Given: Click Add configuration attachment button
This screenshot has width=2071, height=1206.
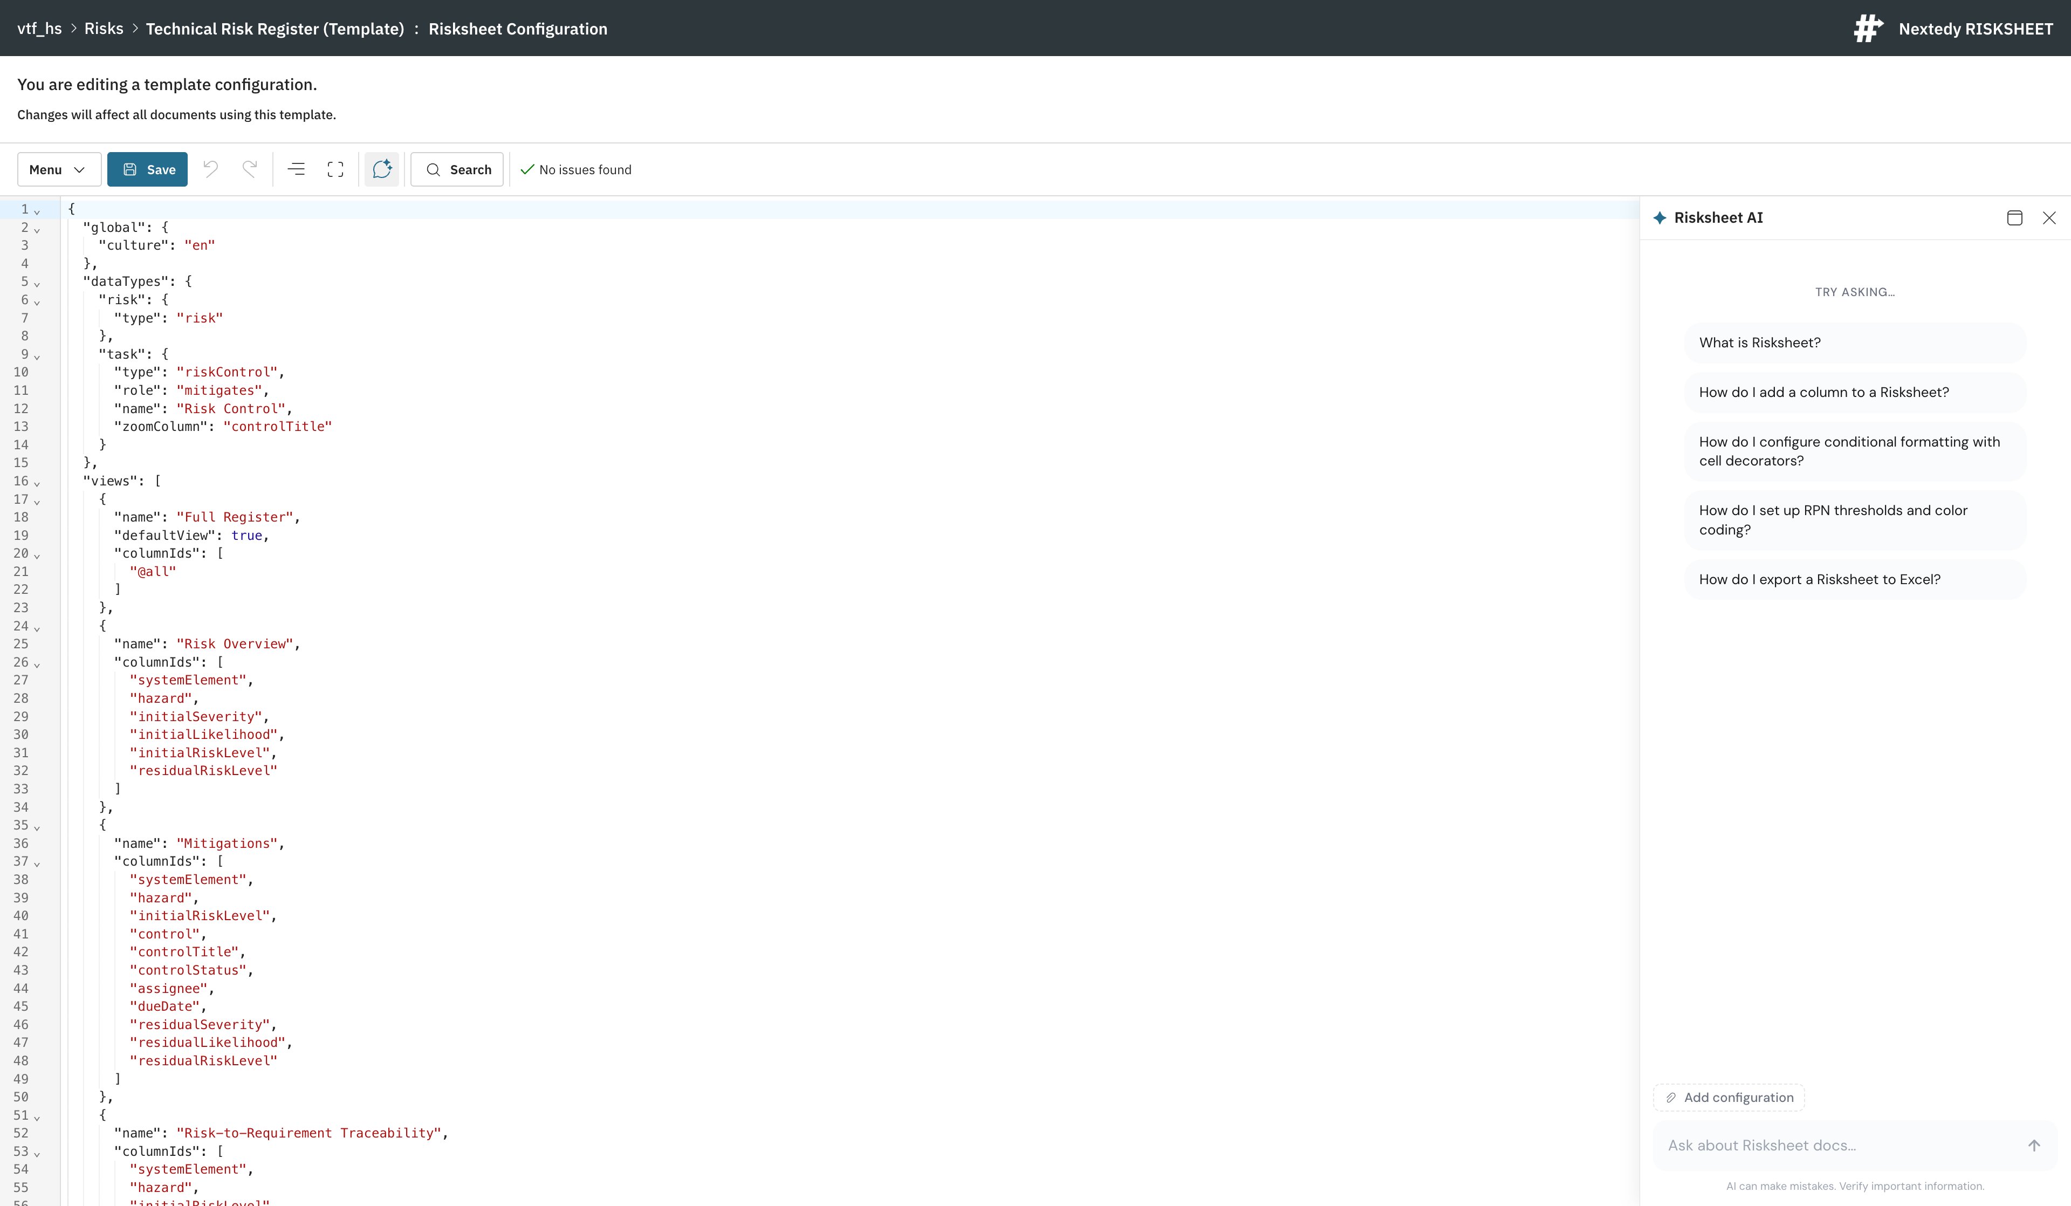Looking at the screenshot, I should pos(1729,1098).
